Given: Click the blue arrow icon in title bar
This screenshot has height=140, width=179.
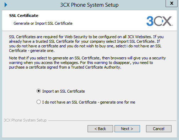Looking at the screenshot, I should click(x=6, y=5).
